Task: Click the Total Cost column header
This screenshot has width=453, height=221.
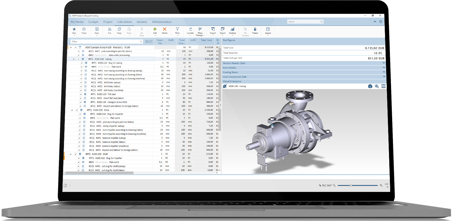Action: pos(206,40)
